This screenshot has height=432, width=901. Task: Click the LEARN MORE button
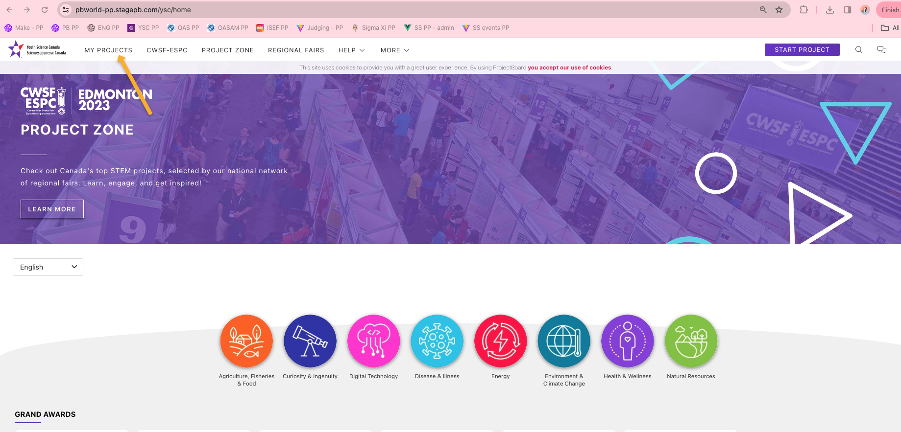coord(52,209)
